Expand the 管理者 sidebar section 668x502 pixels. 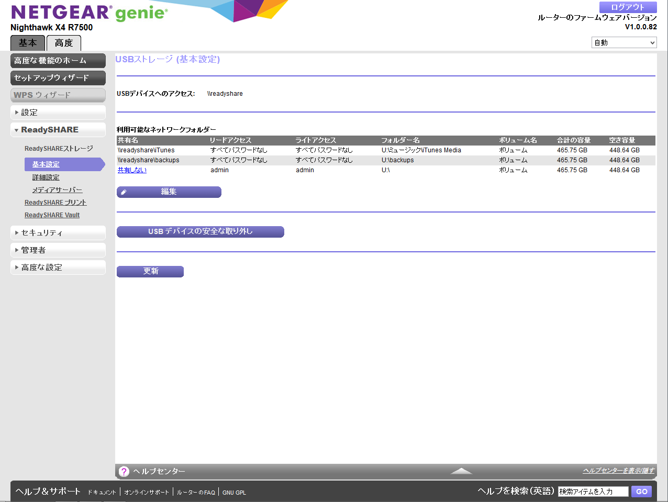[58, 250]
